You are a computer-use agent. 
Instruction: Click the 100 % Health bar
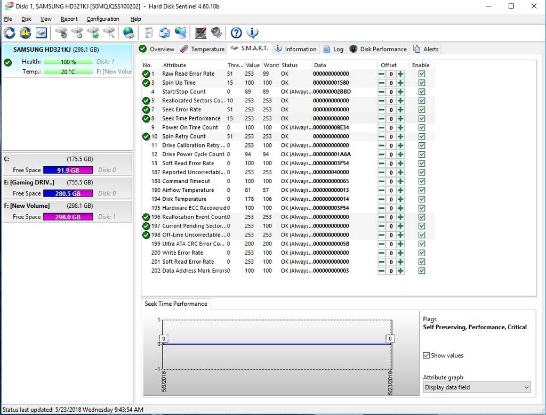click(68, 62)
